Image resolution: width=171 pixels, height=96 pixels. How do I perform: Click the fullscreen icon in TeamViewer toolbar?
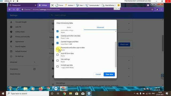(x=116, y=9)
